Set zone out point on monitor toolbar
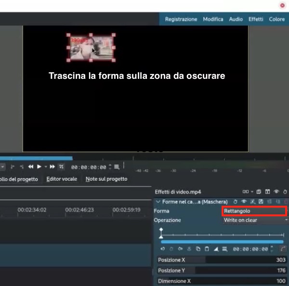The width and height of the screenshot is (289, 286). point(22,167)
